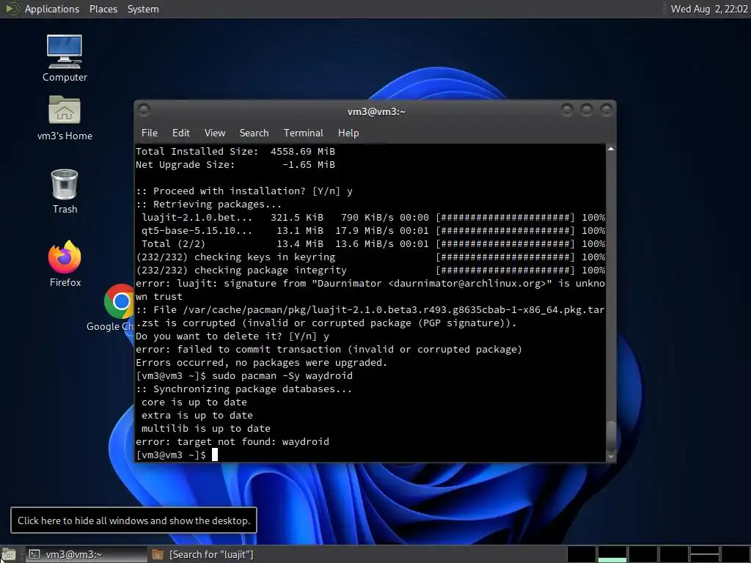Open the Applications menu
Image resolution: width=751 pixels, height=563 pixels.
click(52, 9)
